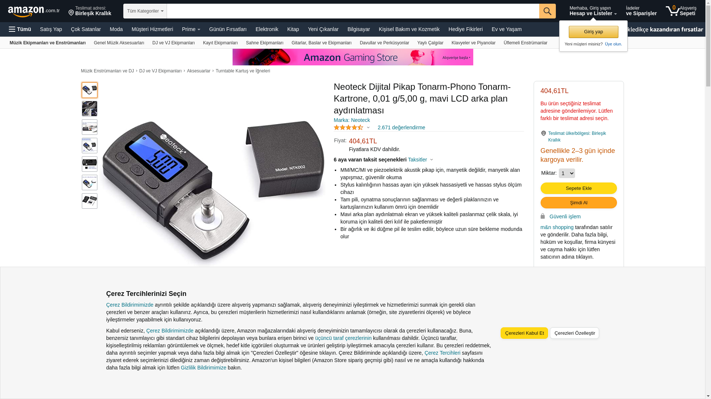This screenshot has width=711, height=399.
Task: Click the star rating icons
Action: click(348, 127)
